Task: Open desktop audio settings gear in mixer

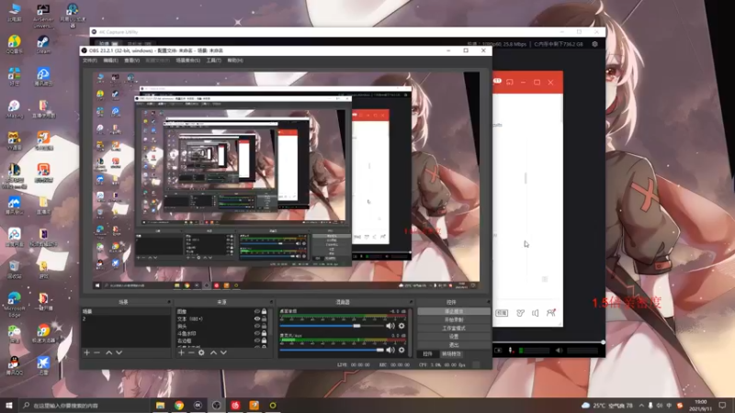Action: (401, 326)
